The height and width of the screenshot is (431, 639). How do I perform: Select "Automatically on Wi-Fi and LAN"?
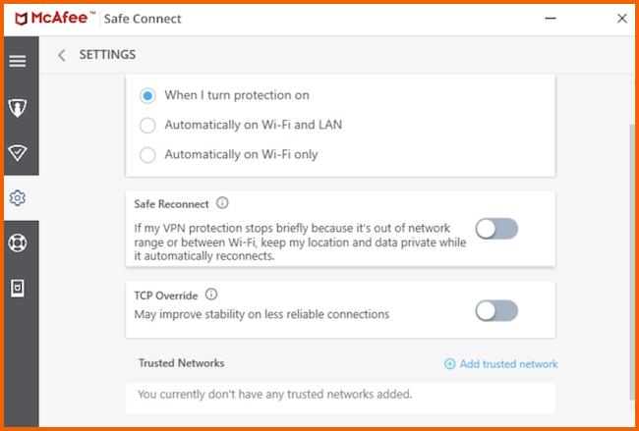click(x=147, y=126)
